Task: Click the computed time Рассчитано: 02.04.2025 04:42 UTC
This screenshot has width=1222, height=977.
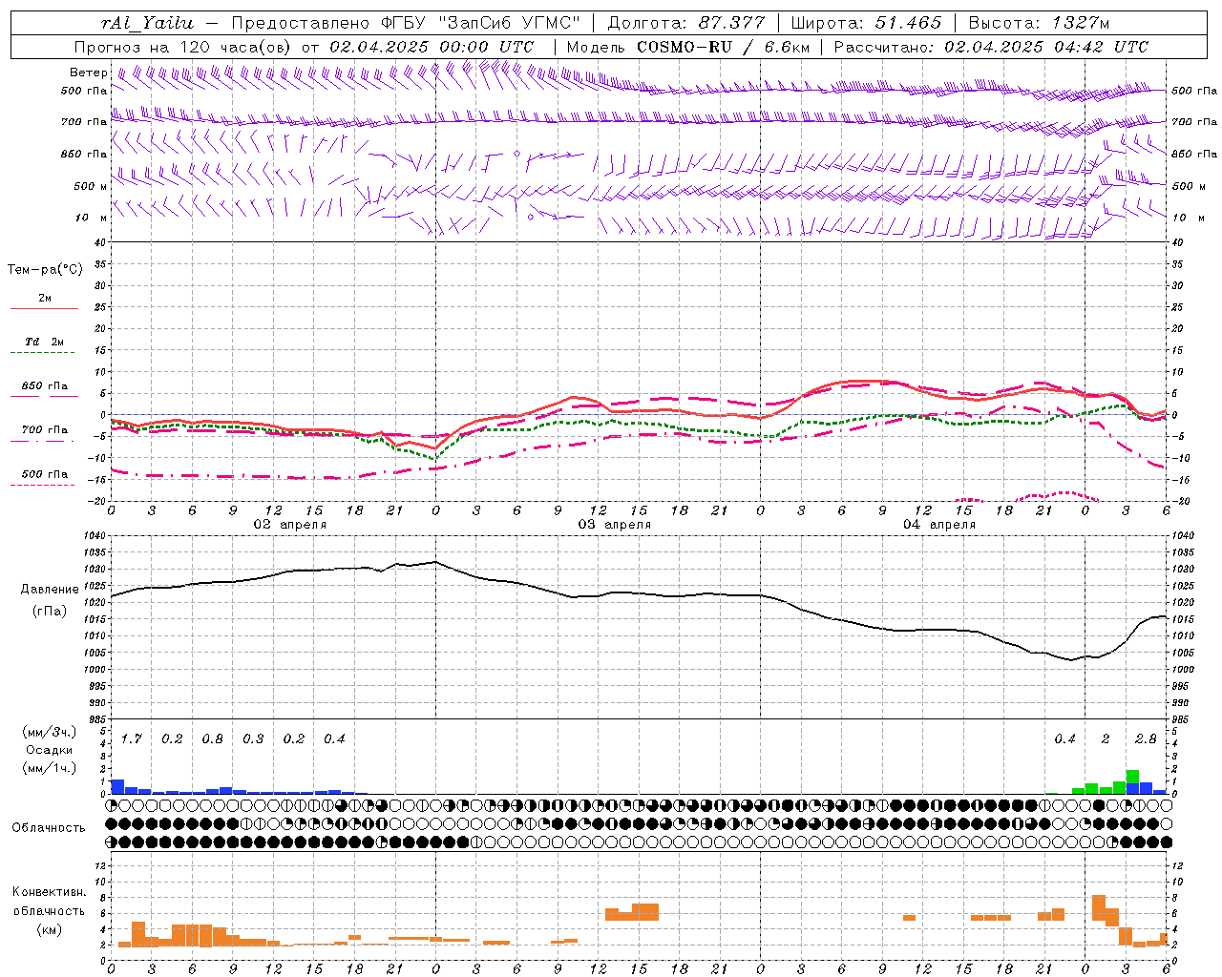Action: [991, 47]
